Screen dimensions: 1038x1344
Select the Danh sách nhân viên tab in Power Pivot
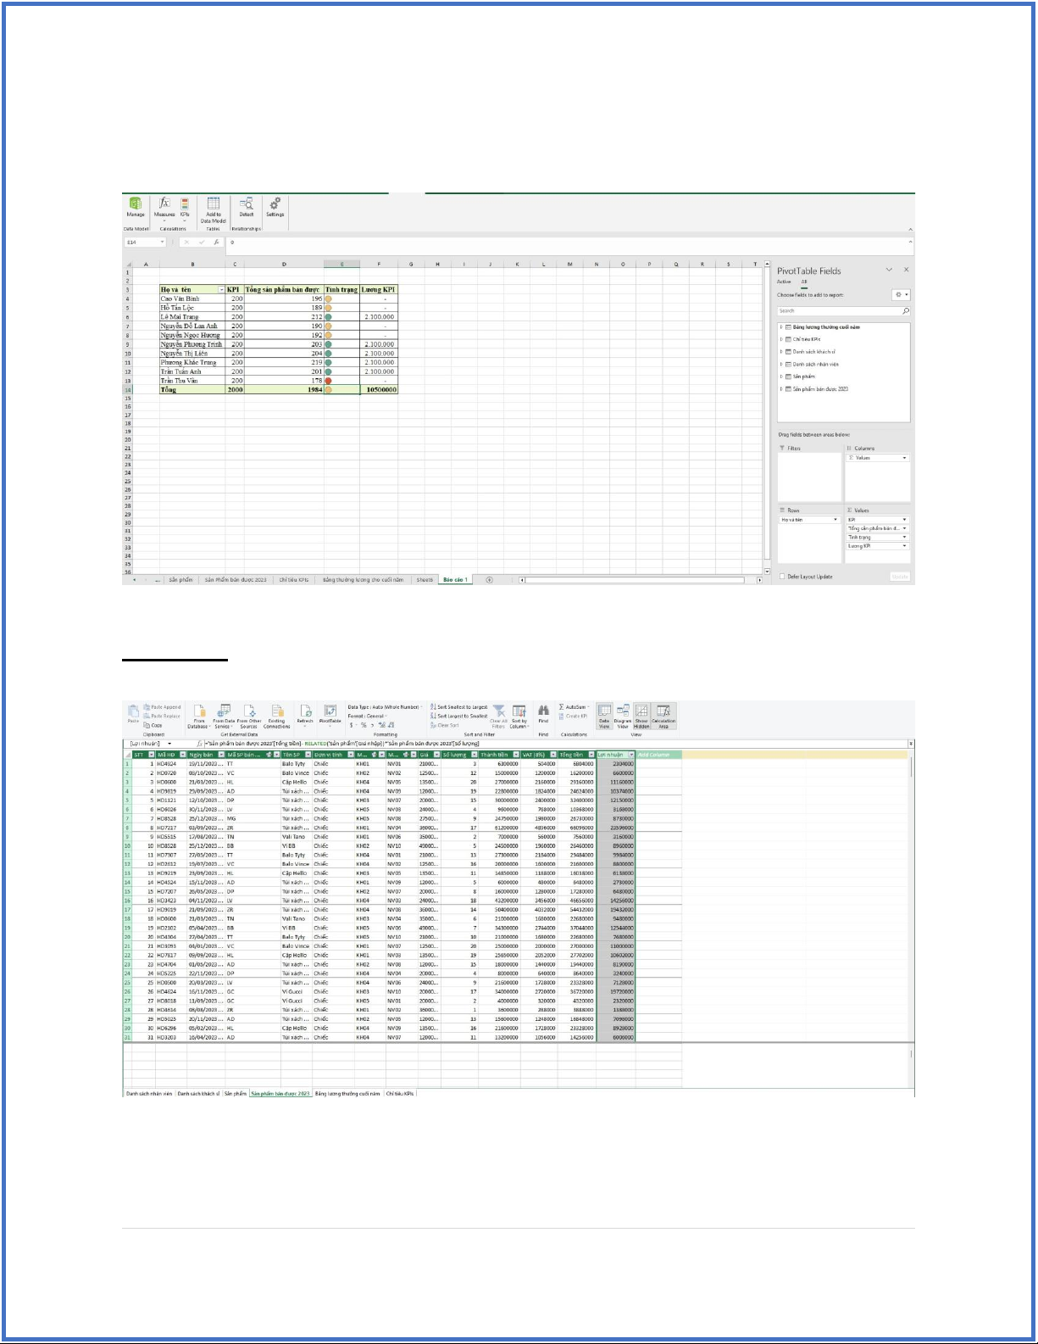coord(149,1094)
